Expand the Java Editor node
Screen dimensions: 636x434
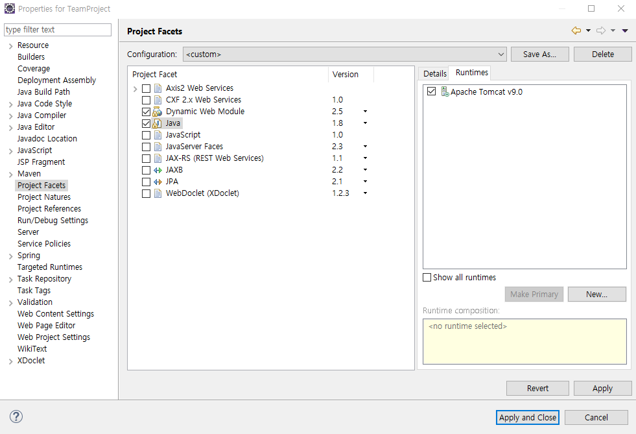pos(10,128)
